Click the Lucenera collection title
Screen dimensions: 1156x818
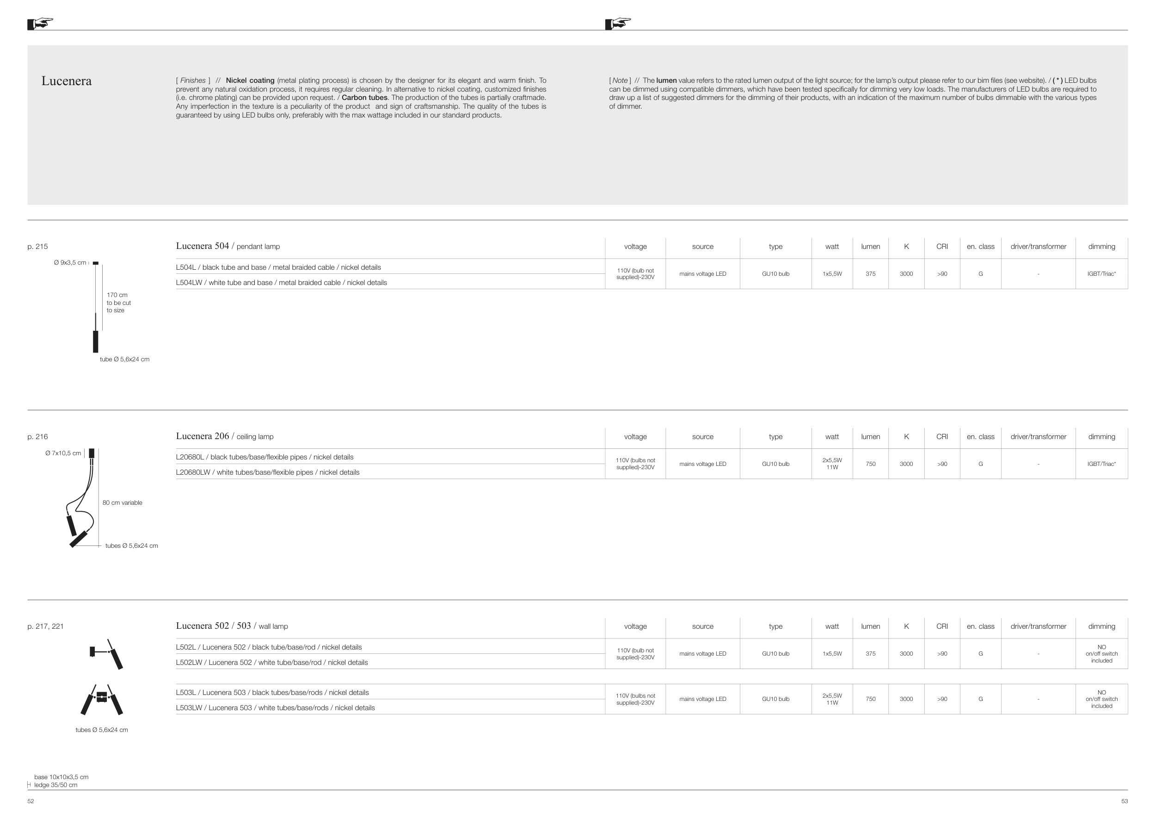point(67,81)
